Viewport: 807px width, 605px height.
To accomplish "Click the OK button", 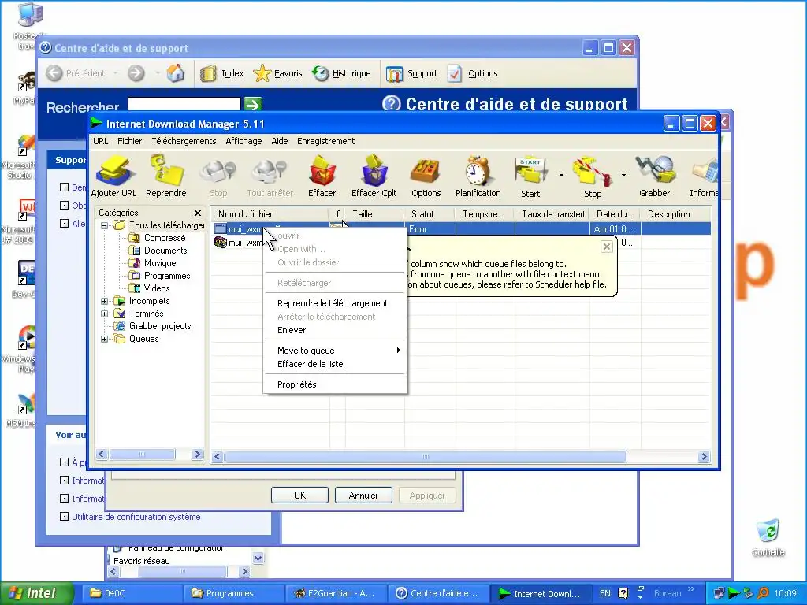I will (x=299, y=496).
